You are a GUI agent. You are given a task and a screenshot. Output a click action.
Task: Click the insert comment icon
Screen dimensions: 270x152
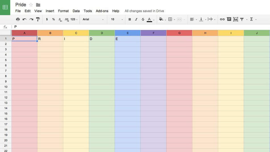(229, 19)
